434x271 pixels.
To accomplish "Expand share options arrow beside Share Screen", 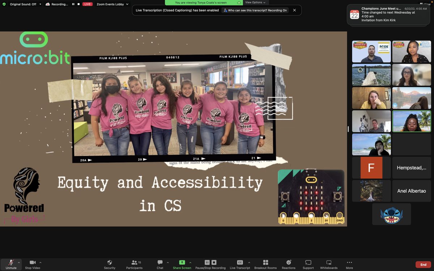I will point(190,262).
